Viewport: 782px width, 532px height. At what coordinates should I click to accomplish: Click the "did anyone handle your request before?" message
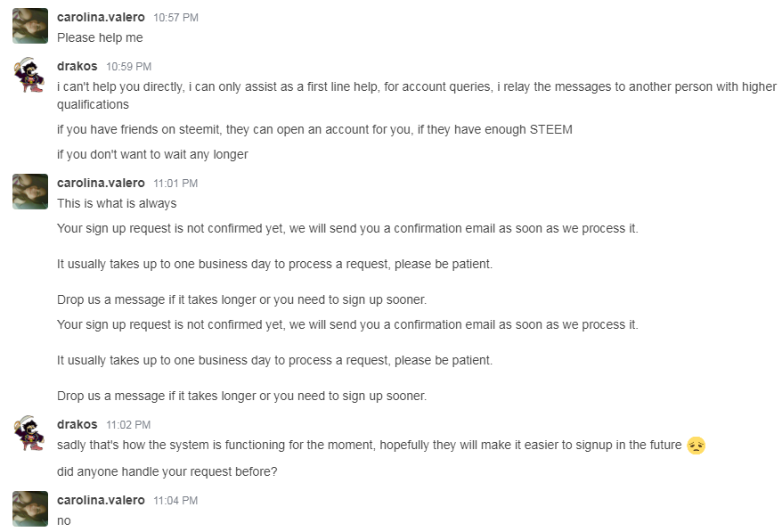click(167, 472)
